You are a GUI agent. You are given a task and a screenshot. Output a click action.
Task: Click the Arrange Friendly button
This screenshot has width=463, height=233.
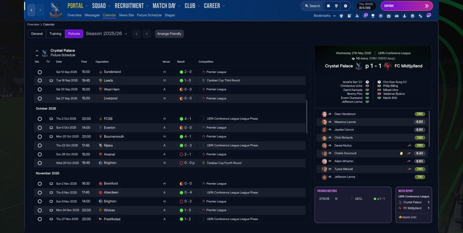169,34
